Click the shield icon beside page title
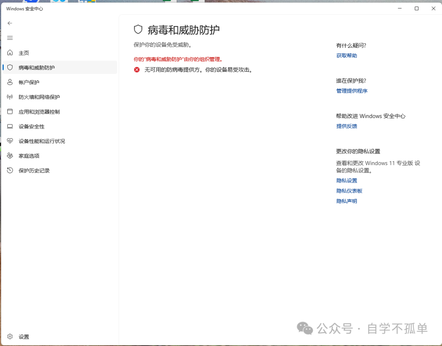 [138, 29]
